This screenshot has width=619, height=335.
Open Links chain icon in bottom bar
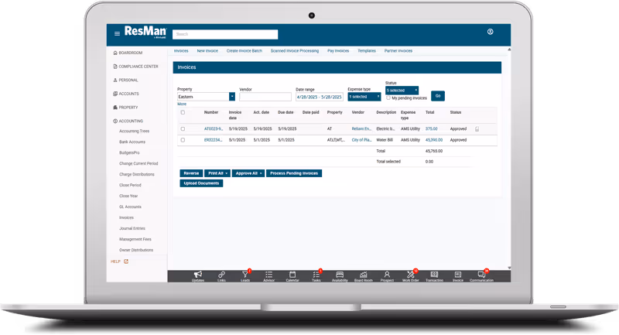click(x=221, y=275)
